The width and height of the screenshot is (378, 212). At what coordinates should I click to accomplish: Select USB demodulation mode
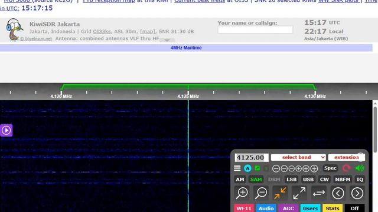pos(308,179)
